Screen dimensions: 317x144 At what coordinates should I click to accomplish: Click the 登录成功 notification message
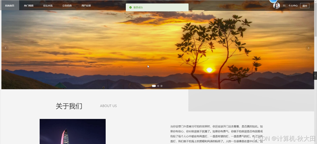[x=138, y=7]
